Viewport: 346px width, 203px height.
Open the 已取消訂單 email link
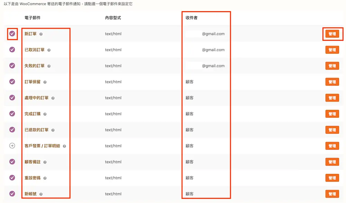[34, 50]
